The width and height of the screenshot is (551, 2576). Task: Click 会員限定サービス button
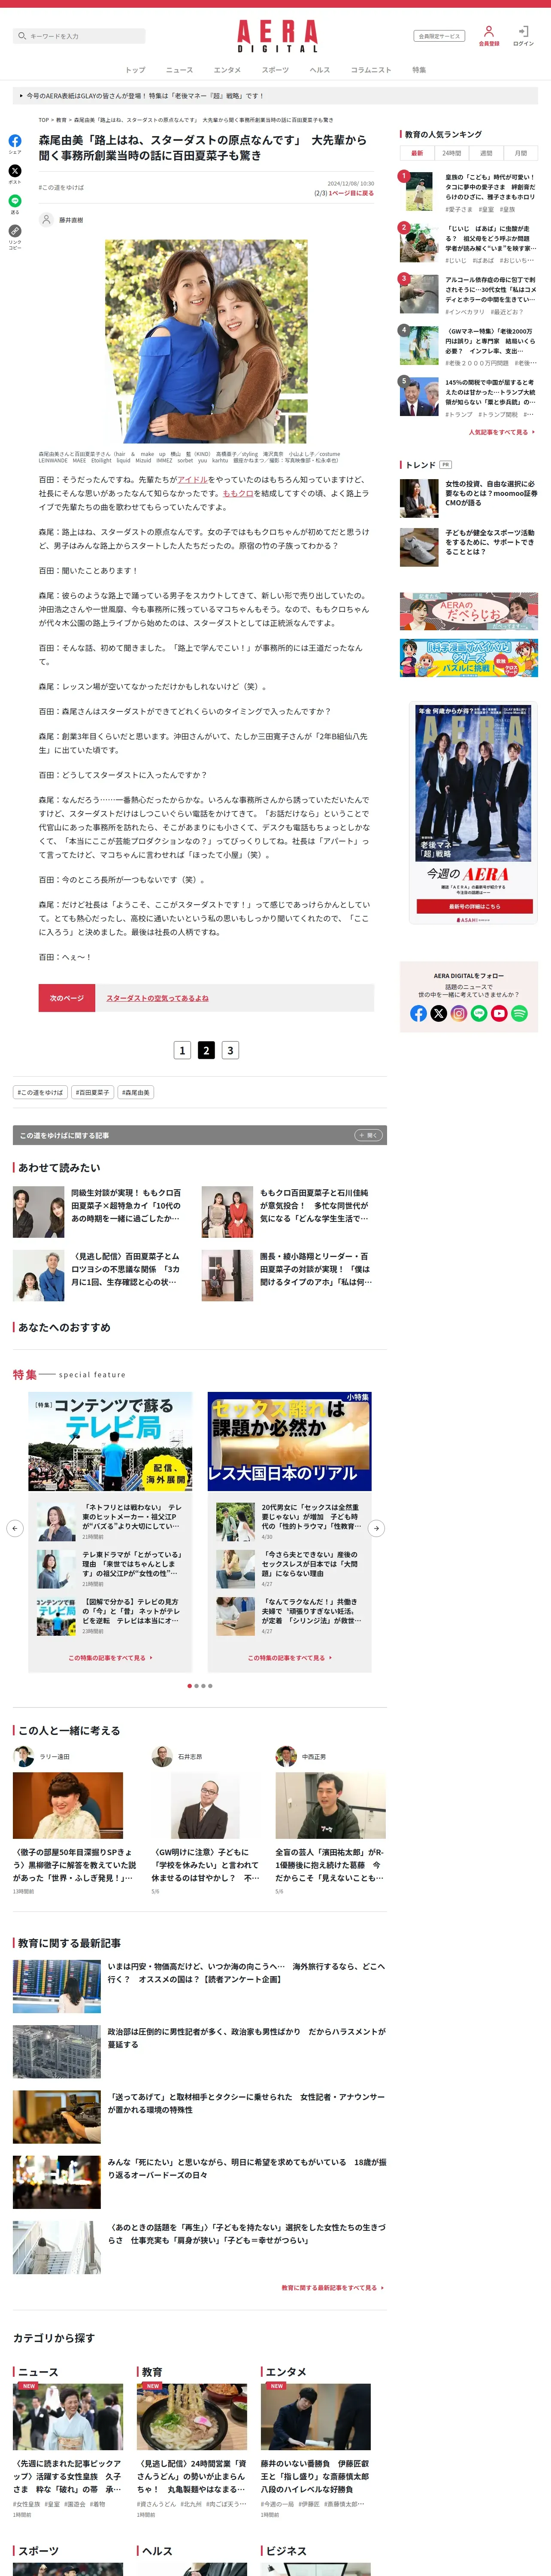439,36
